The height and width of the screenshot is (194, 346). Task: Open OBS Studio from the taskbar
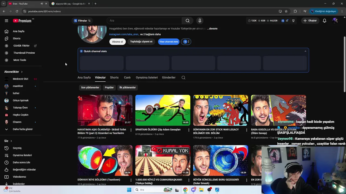[x=209, y=190]
